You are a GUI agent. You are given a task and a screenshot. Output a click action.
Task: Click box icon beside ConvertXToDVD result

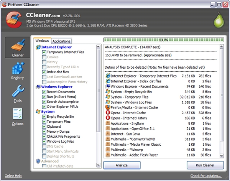click(x=108, y=139)
